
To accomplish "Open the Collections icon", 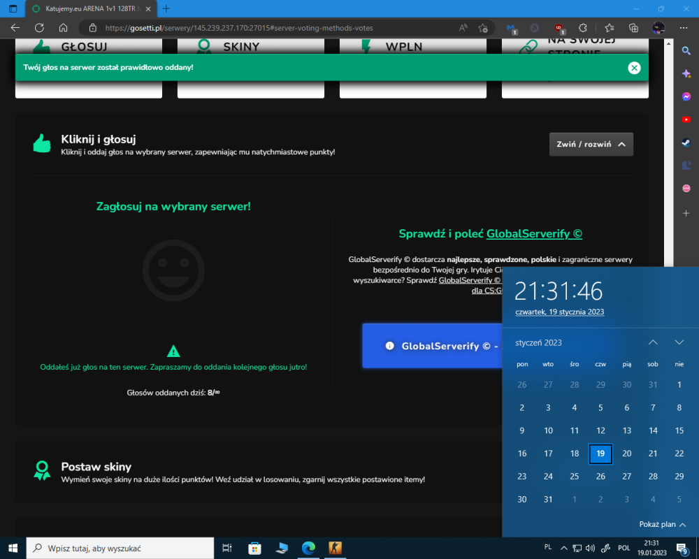I will point(633,28).
